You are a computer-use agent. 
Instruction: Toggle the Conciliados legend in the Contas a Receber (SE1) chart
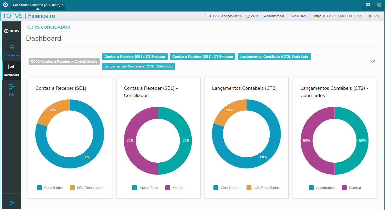coord(50,188)
